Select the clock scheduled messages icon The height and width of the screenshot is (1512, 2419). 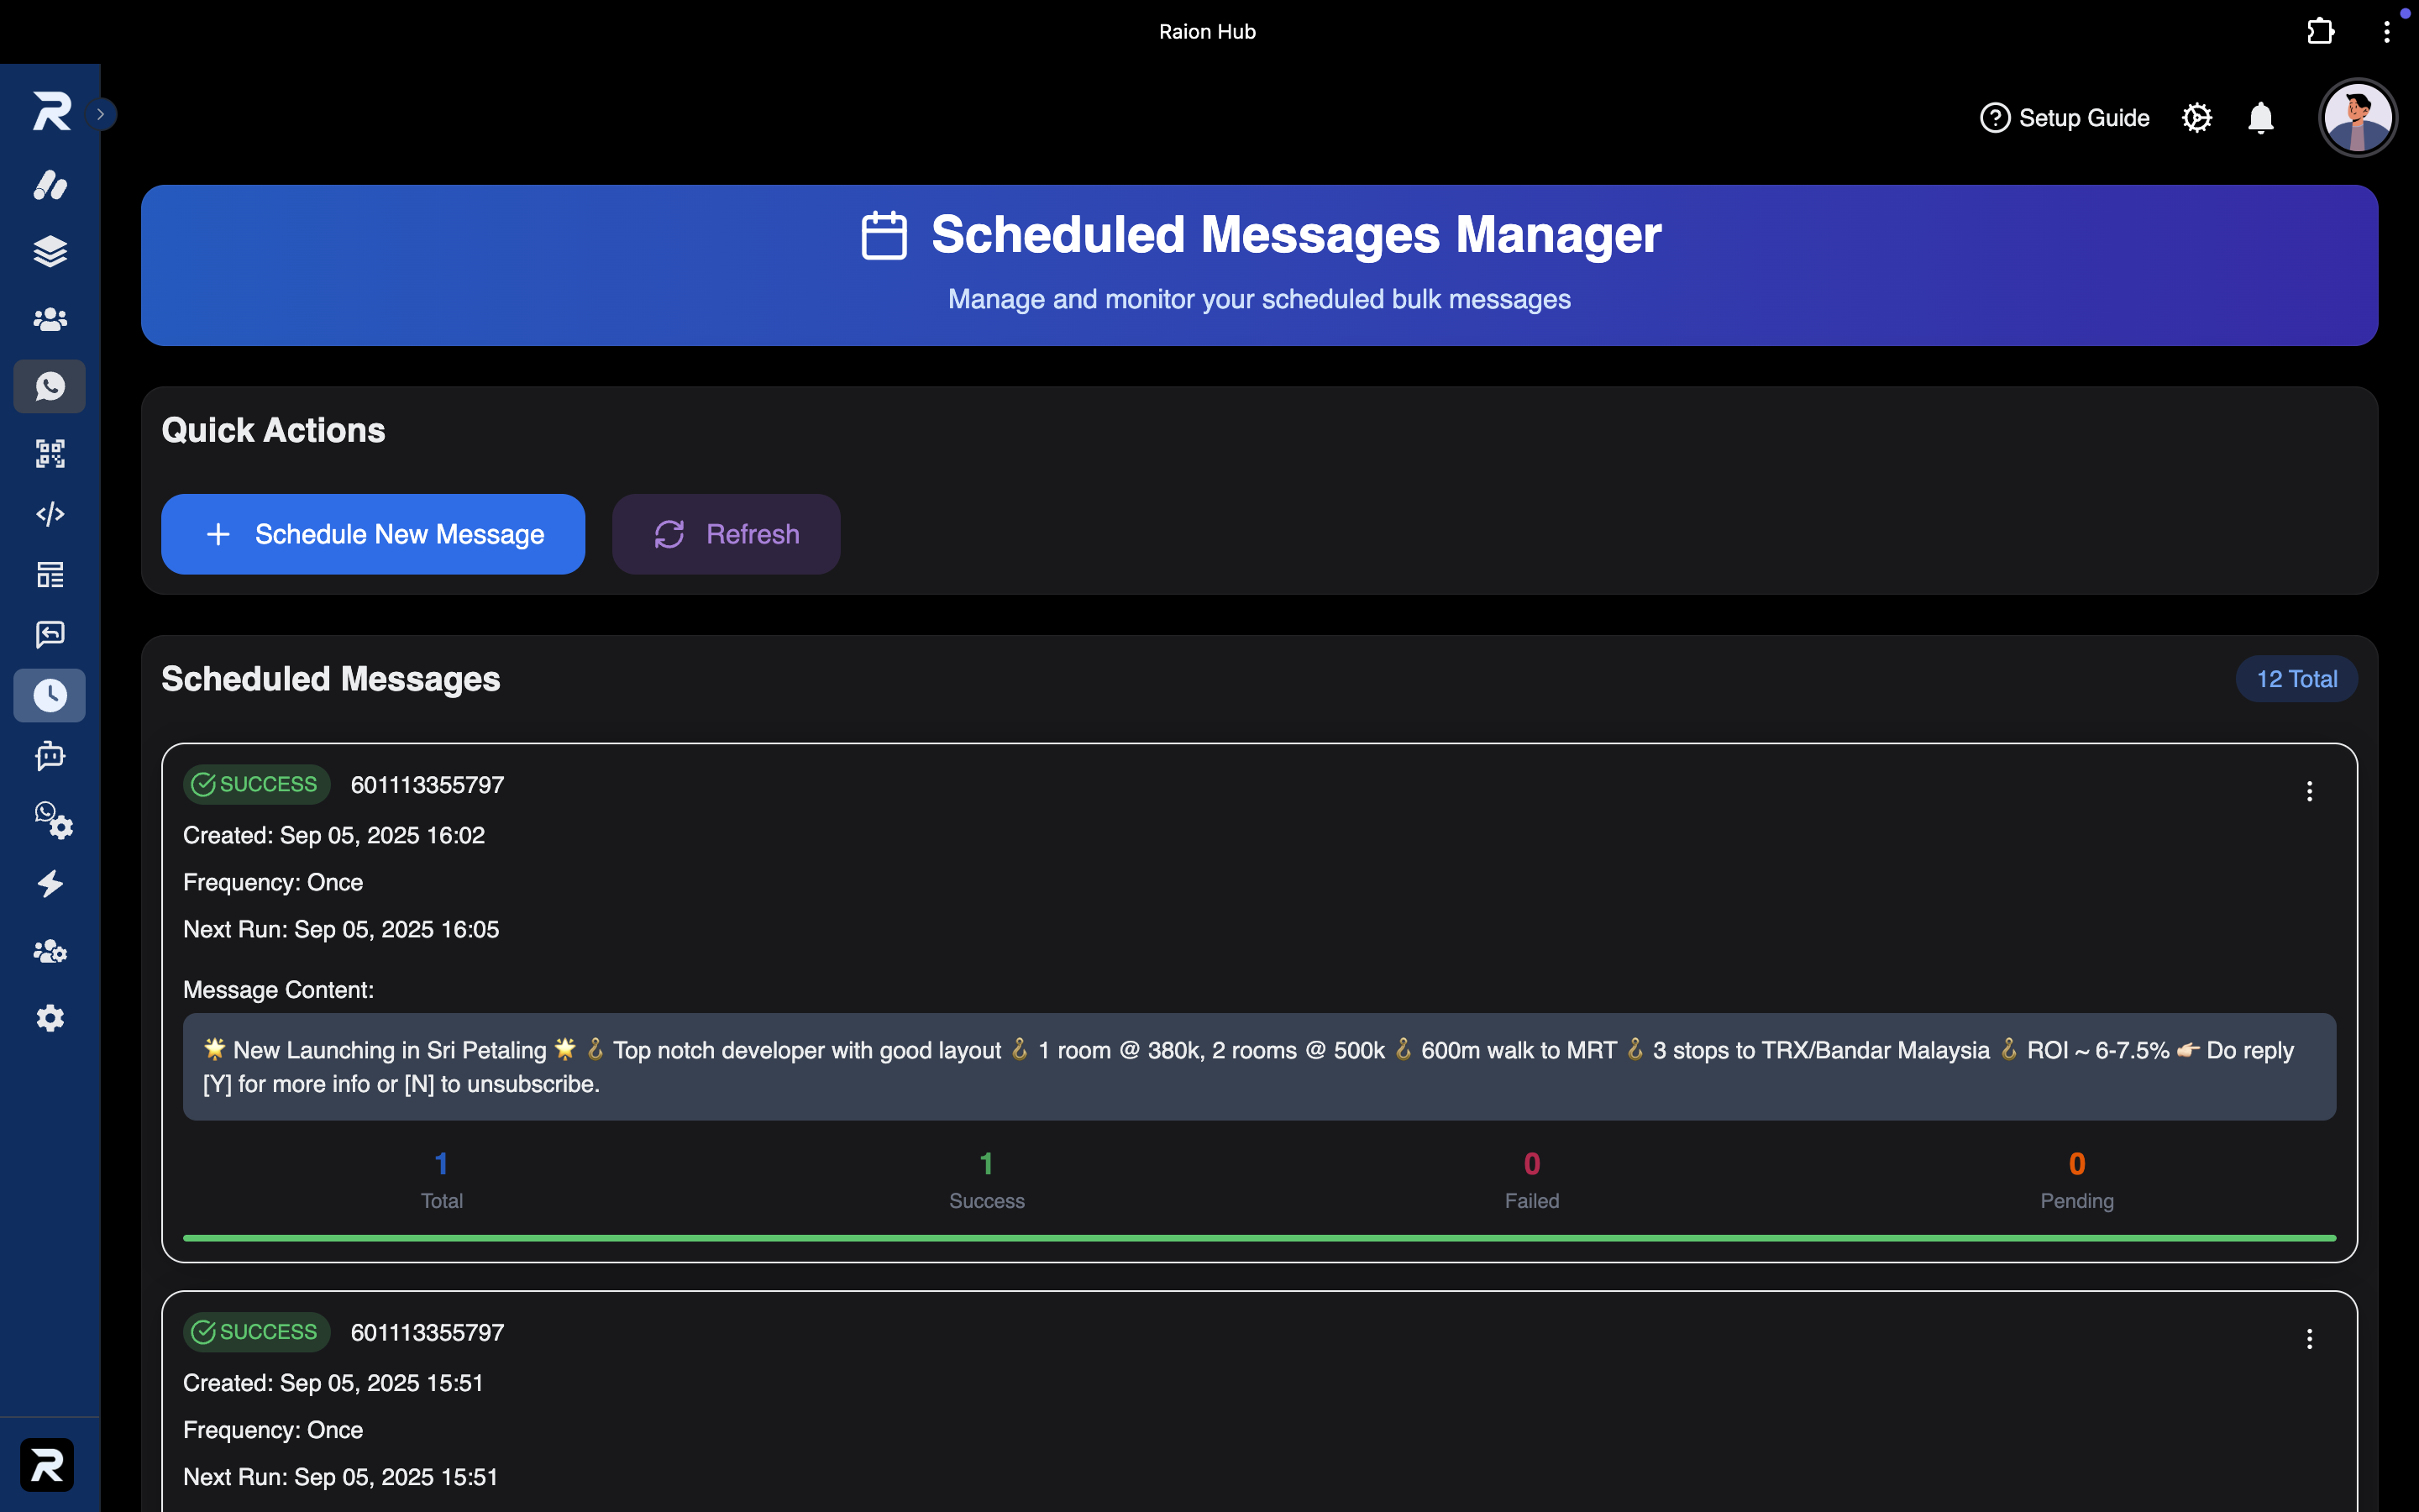click(50, 695)
